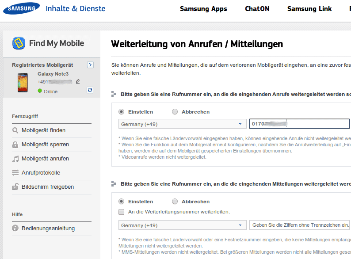Click the lock icon for Mobilgerät sperren

click(15, 145)
